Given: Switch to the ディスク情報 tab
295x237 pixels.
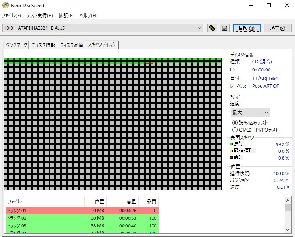Looking at the screenshot, I should click(43, 45).
